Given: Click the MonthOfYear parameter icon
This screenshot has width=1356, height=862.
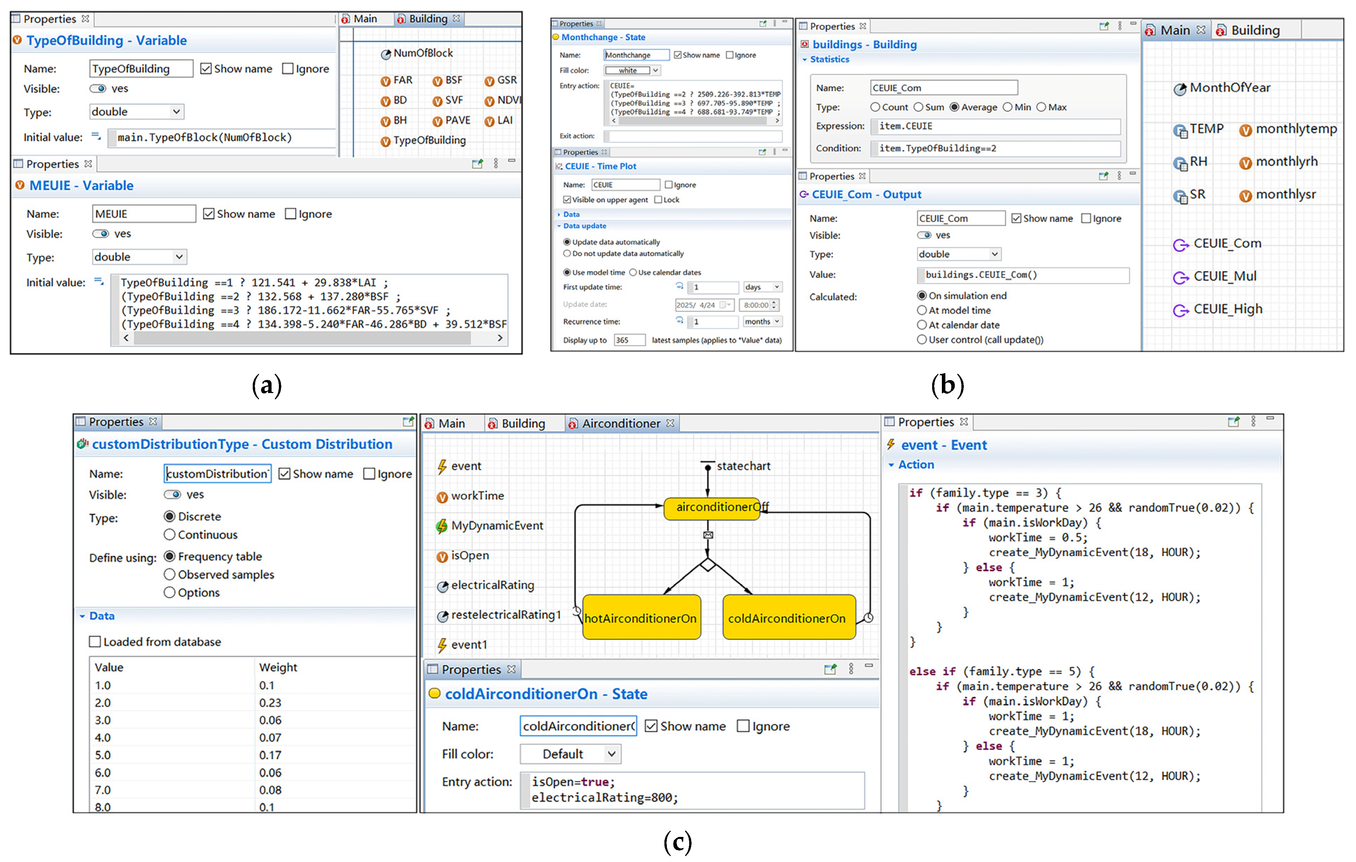Looking at the screenshot, I should click(1180, 89).
